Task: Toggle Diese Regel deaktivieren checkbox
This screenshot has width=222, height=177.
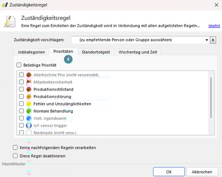Action: tap(15, 156)
